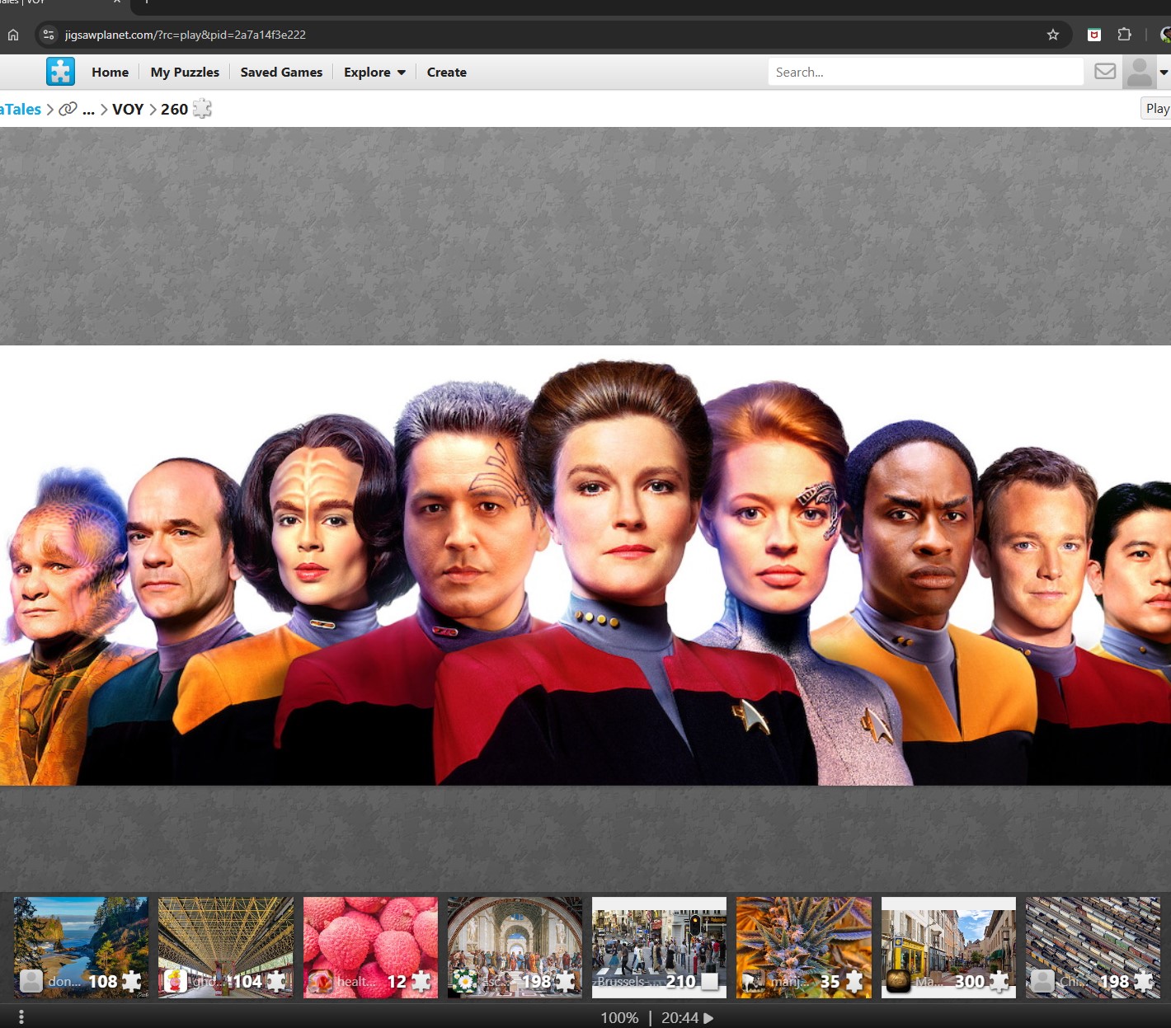1171x1028 pixels.
Task: Open the messages envelope icon
Action: point(1105,72)
